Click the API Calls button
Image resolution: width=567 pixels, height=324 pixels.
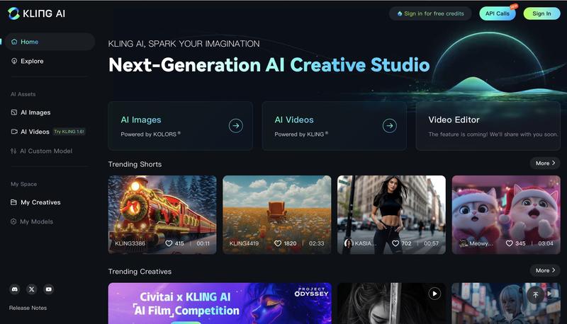click(x=498, y=13)
